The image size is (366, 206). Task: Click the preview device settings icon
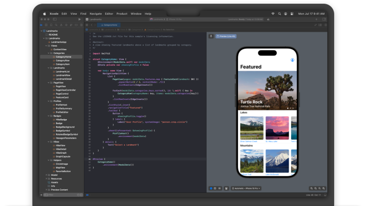point(226,188)
